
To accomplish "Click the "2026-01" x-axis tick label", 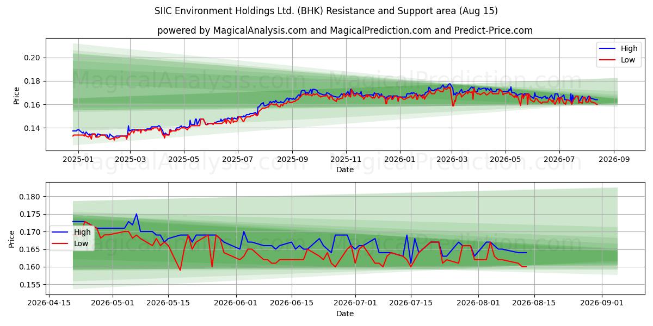I will tap(399, 159).
